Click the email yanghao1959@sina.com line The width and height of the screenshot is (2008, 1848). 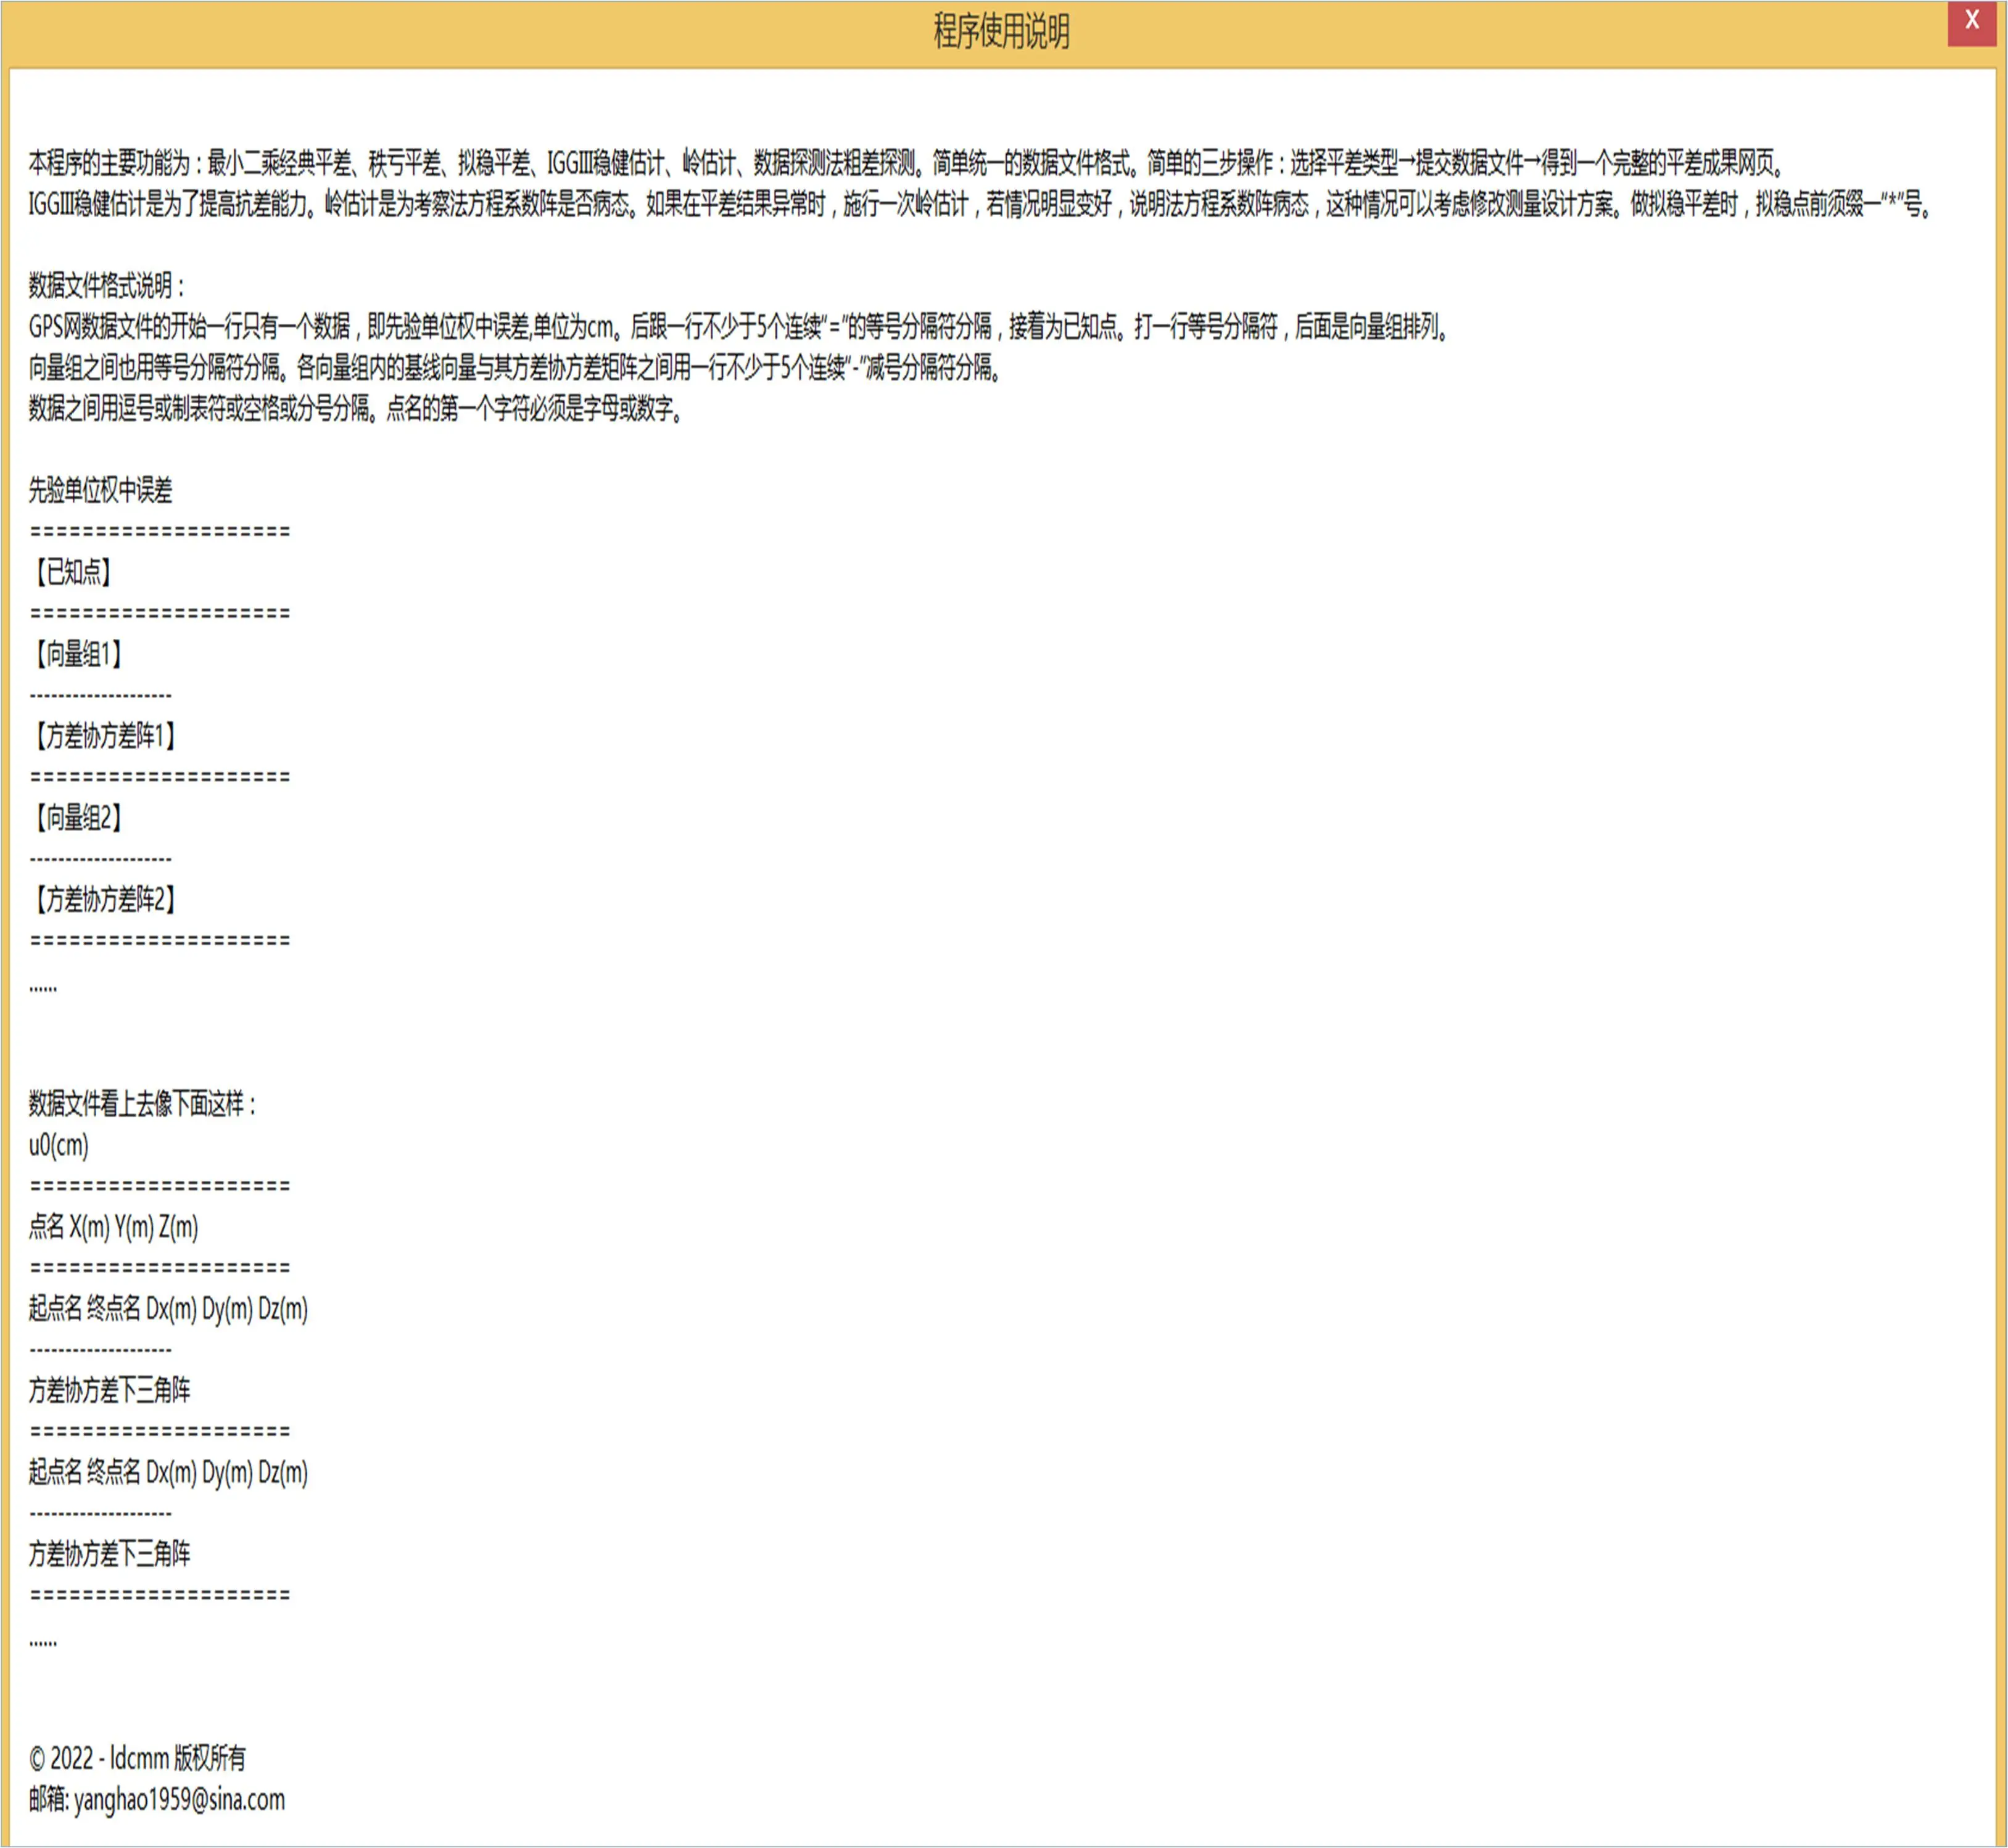tap(157, 1799)
